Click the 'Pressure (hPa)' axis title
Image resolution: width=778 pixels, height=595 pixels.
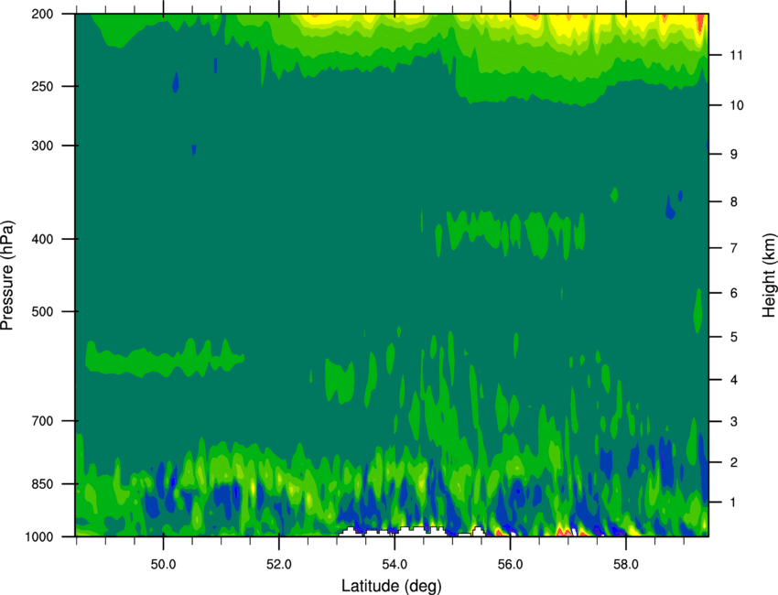[7, 276]
